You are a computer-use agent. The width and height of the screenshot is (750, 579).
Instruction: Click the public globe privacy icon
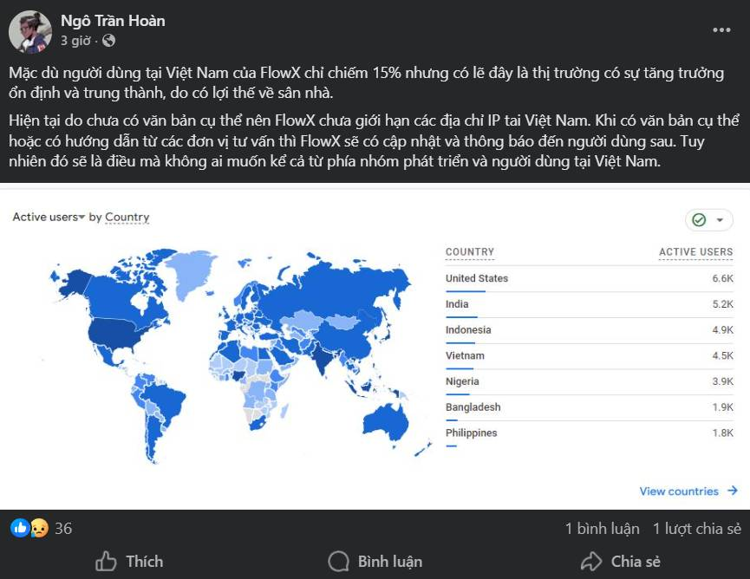click(109, 41)
